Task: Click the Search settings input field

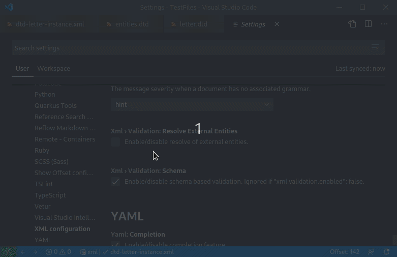Action: [188, 48]
